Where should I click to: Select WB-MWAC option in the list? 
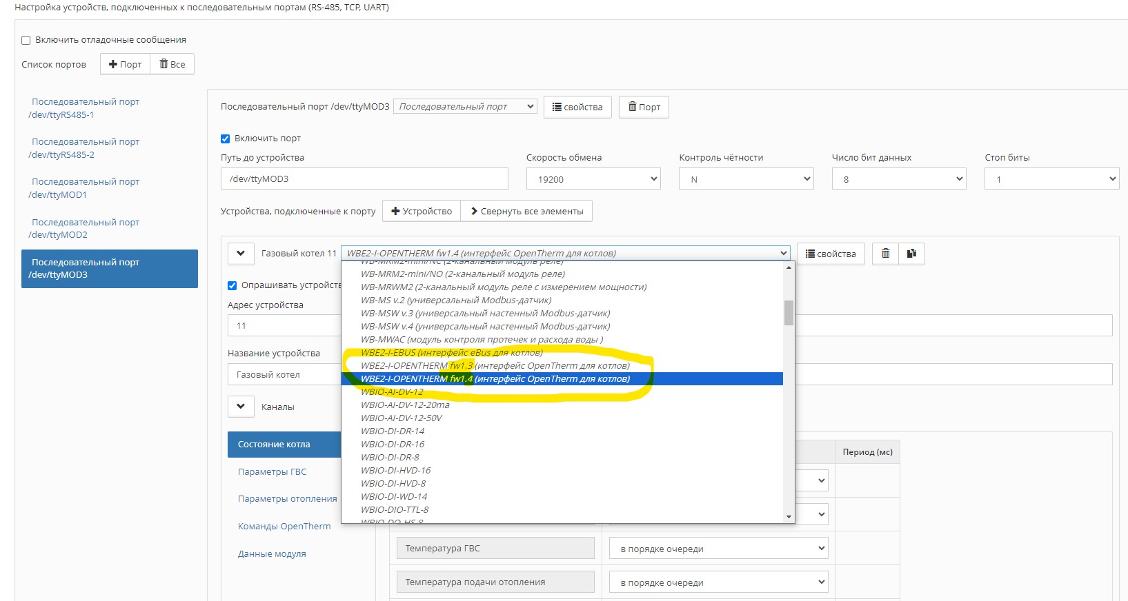pyautogui.click(x=562, y=340)
